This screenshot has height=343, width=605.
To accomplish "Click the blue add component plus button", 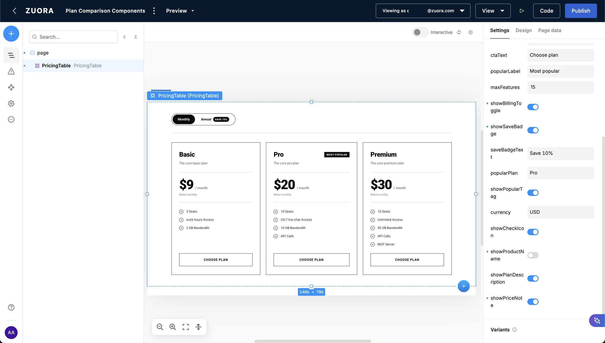I will click(11, 34).
